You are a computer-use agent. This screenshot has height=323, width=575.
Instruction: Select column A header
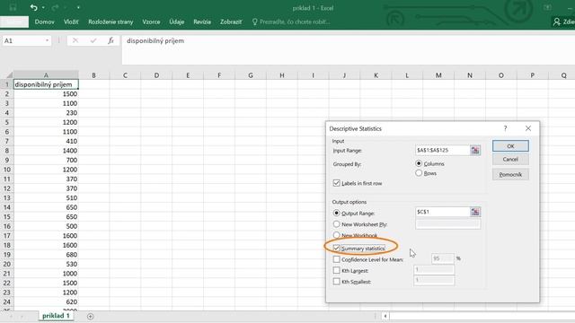click(46, 75)
